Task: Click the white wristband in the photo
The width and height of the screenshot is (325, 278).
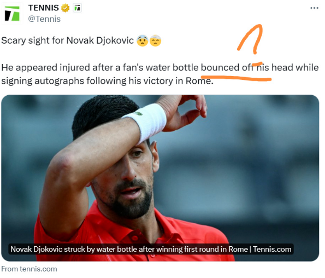Action: click(147, 121)
